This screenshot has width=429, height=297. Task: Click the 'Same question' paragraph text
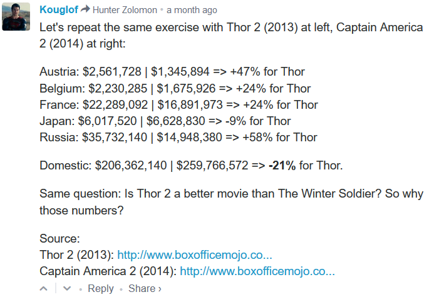tap(232, 202)
